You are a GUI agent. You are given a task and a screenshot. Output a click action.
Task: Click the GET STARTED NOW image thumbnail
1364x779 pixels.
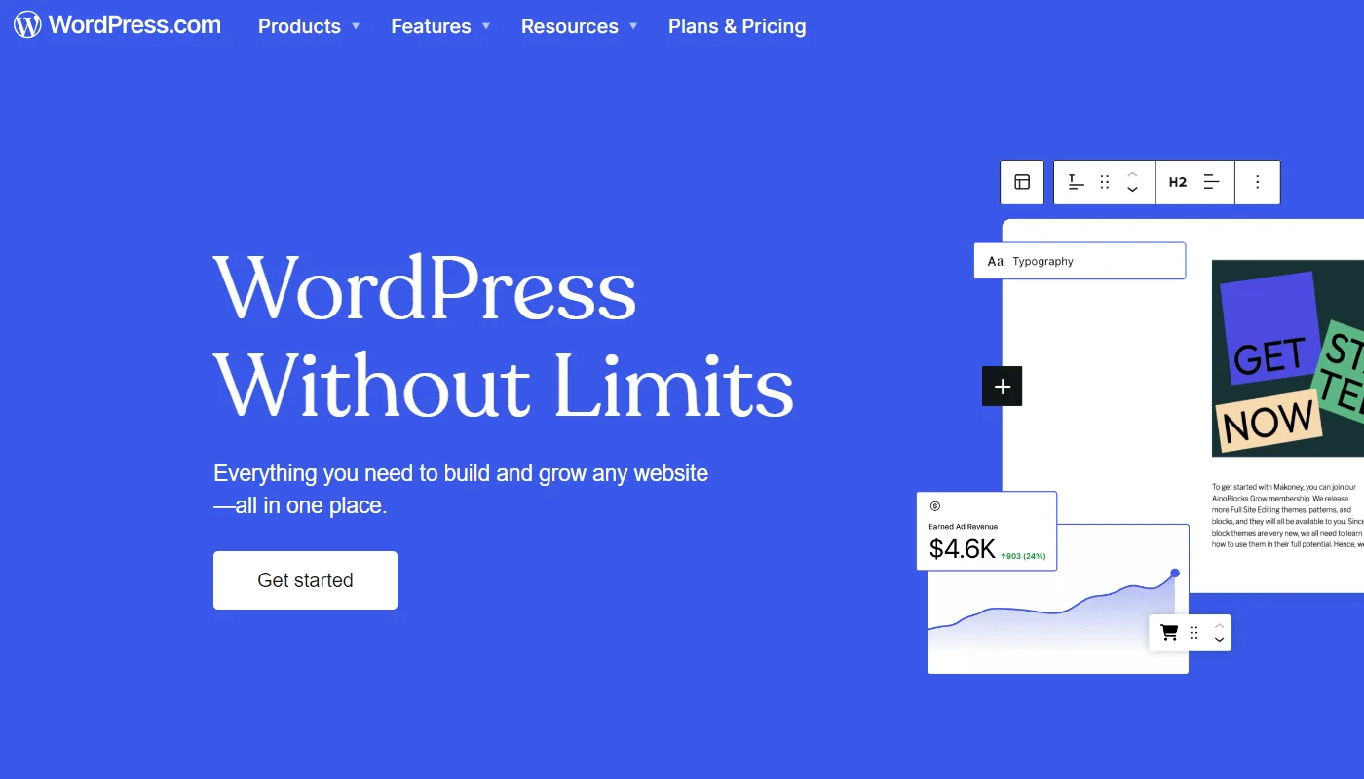click(1288, 357)
